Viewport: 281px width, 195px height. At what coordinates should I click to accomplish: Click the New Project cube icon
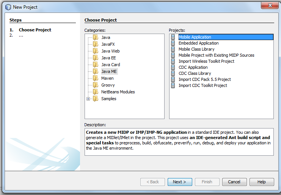(x=8, y=7)
